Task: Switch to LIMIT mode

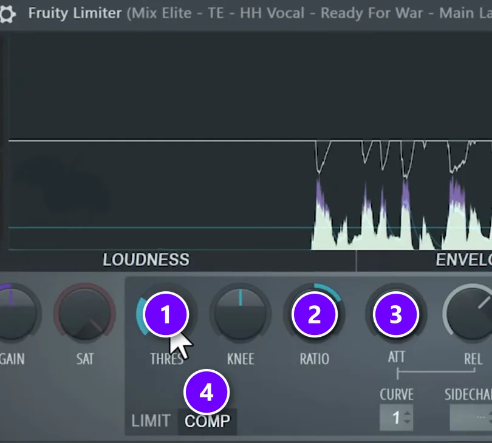Action: [151, 421]
